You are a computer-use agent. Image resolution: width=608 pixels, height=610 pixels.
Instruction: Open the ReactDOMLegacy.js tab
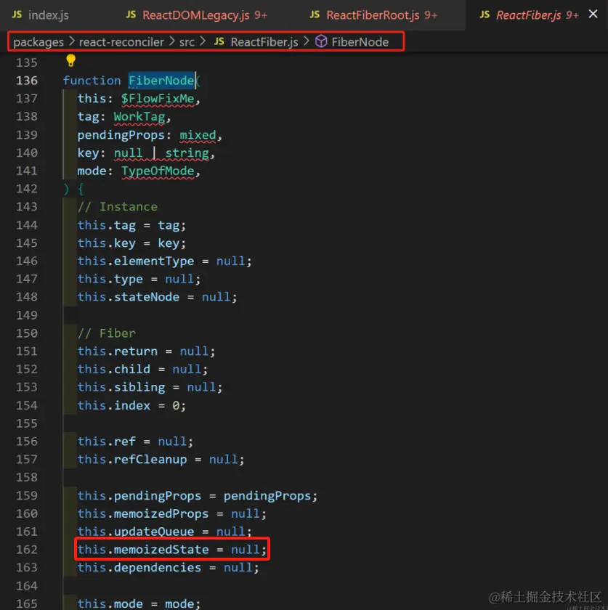tap(197, 15)
